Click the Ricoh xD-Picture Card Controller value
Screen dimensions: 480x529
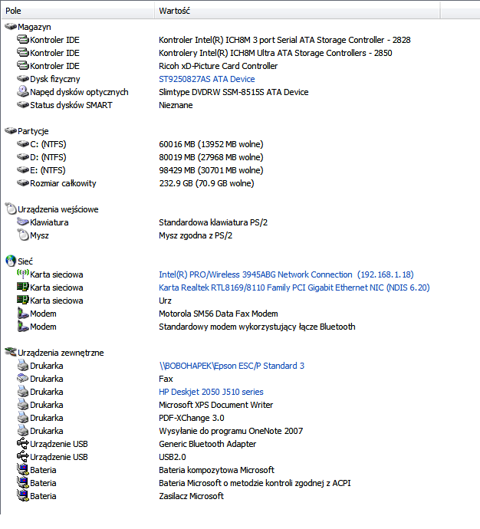[218, 66]
